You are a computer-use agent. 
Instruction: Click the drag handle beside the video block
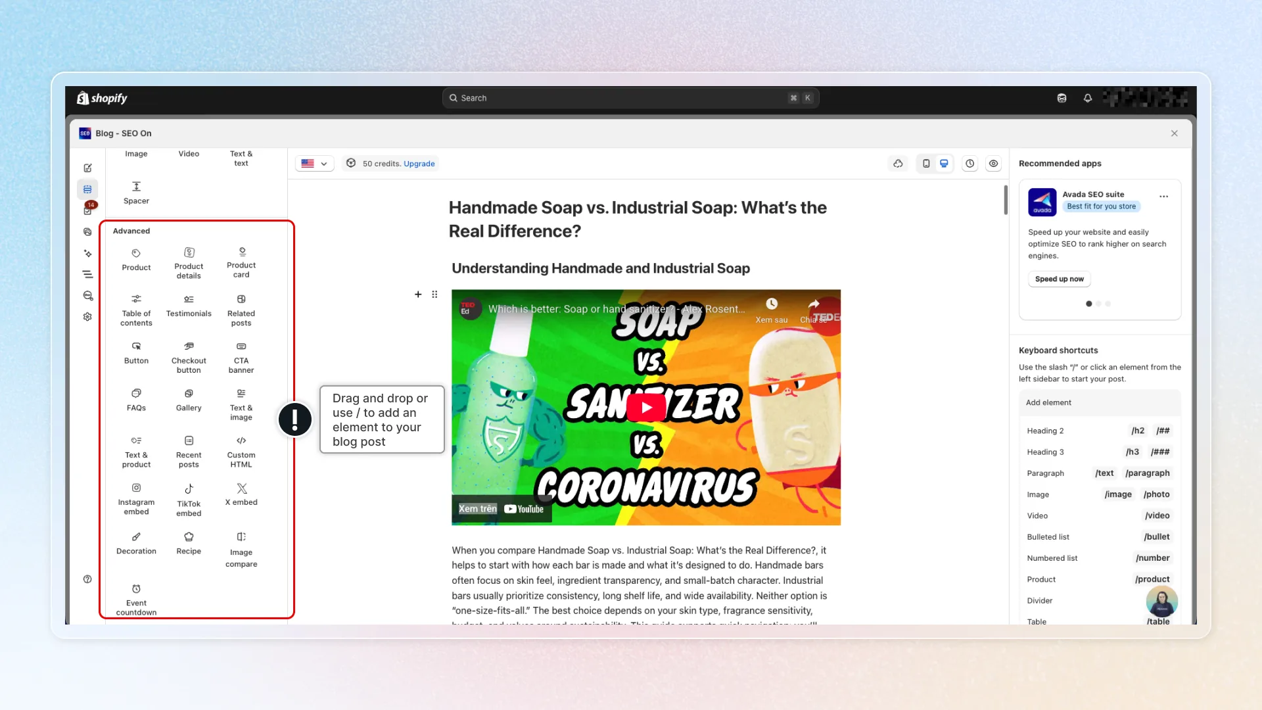point(434,295)
